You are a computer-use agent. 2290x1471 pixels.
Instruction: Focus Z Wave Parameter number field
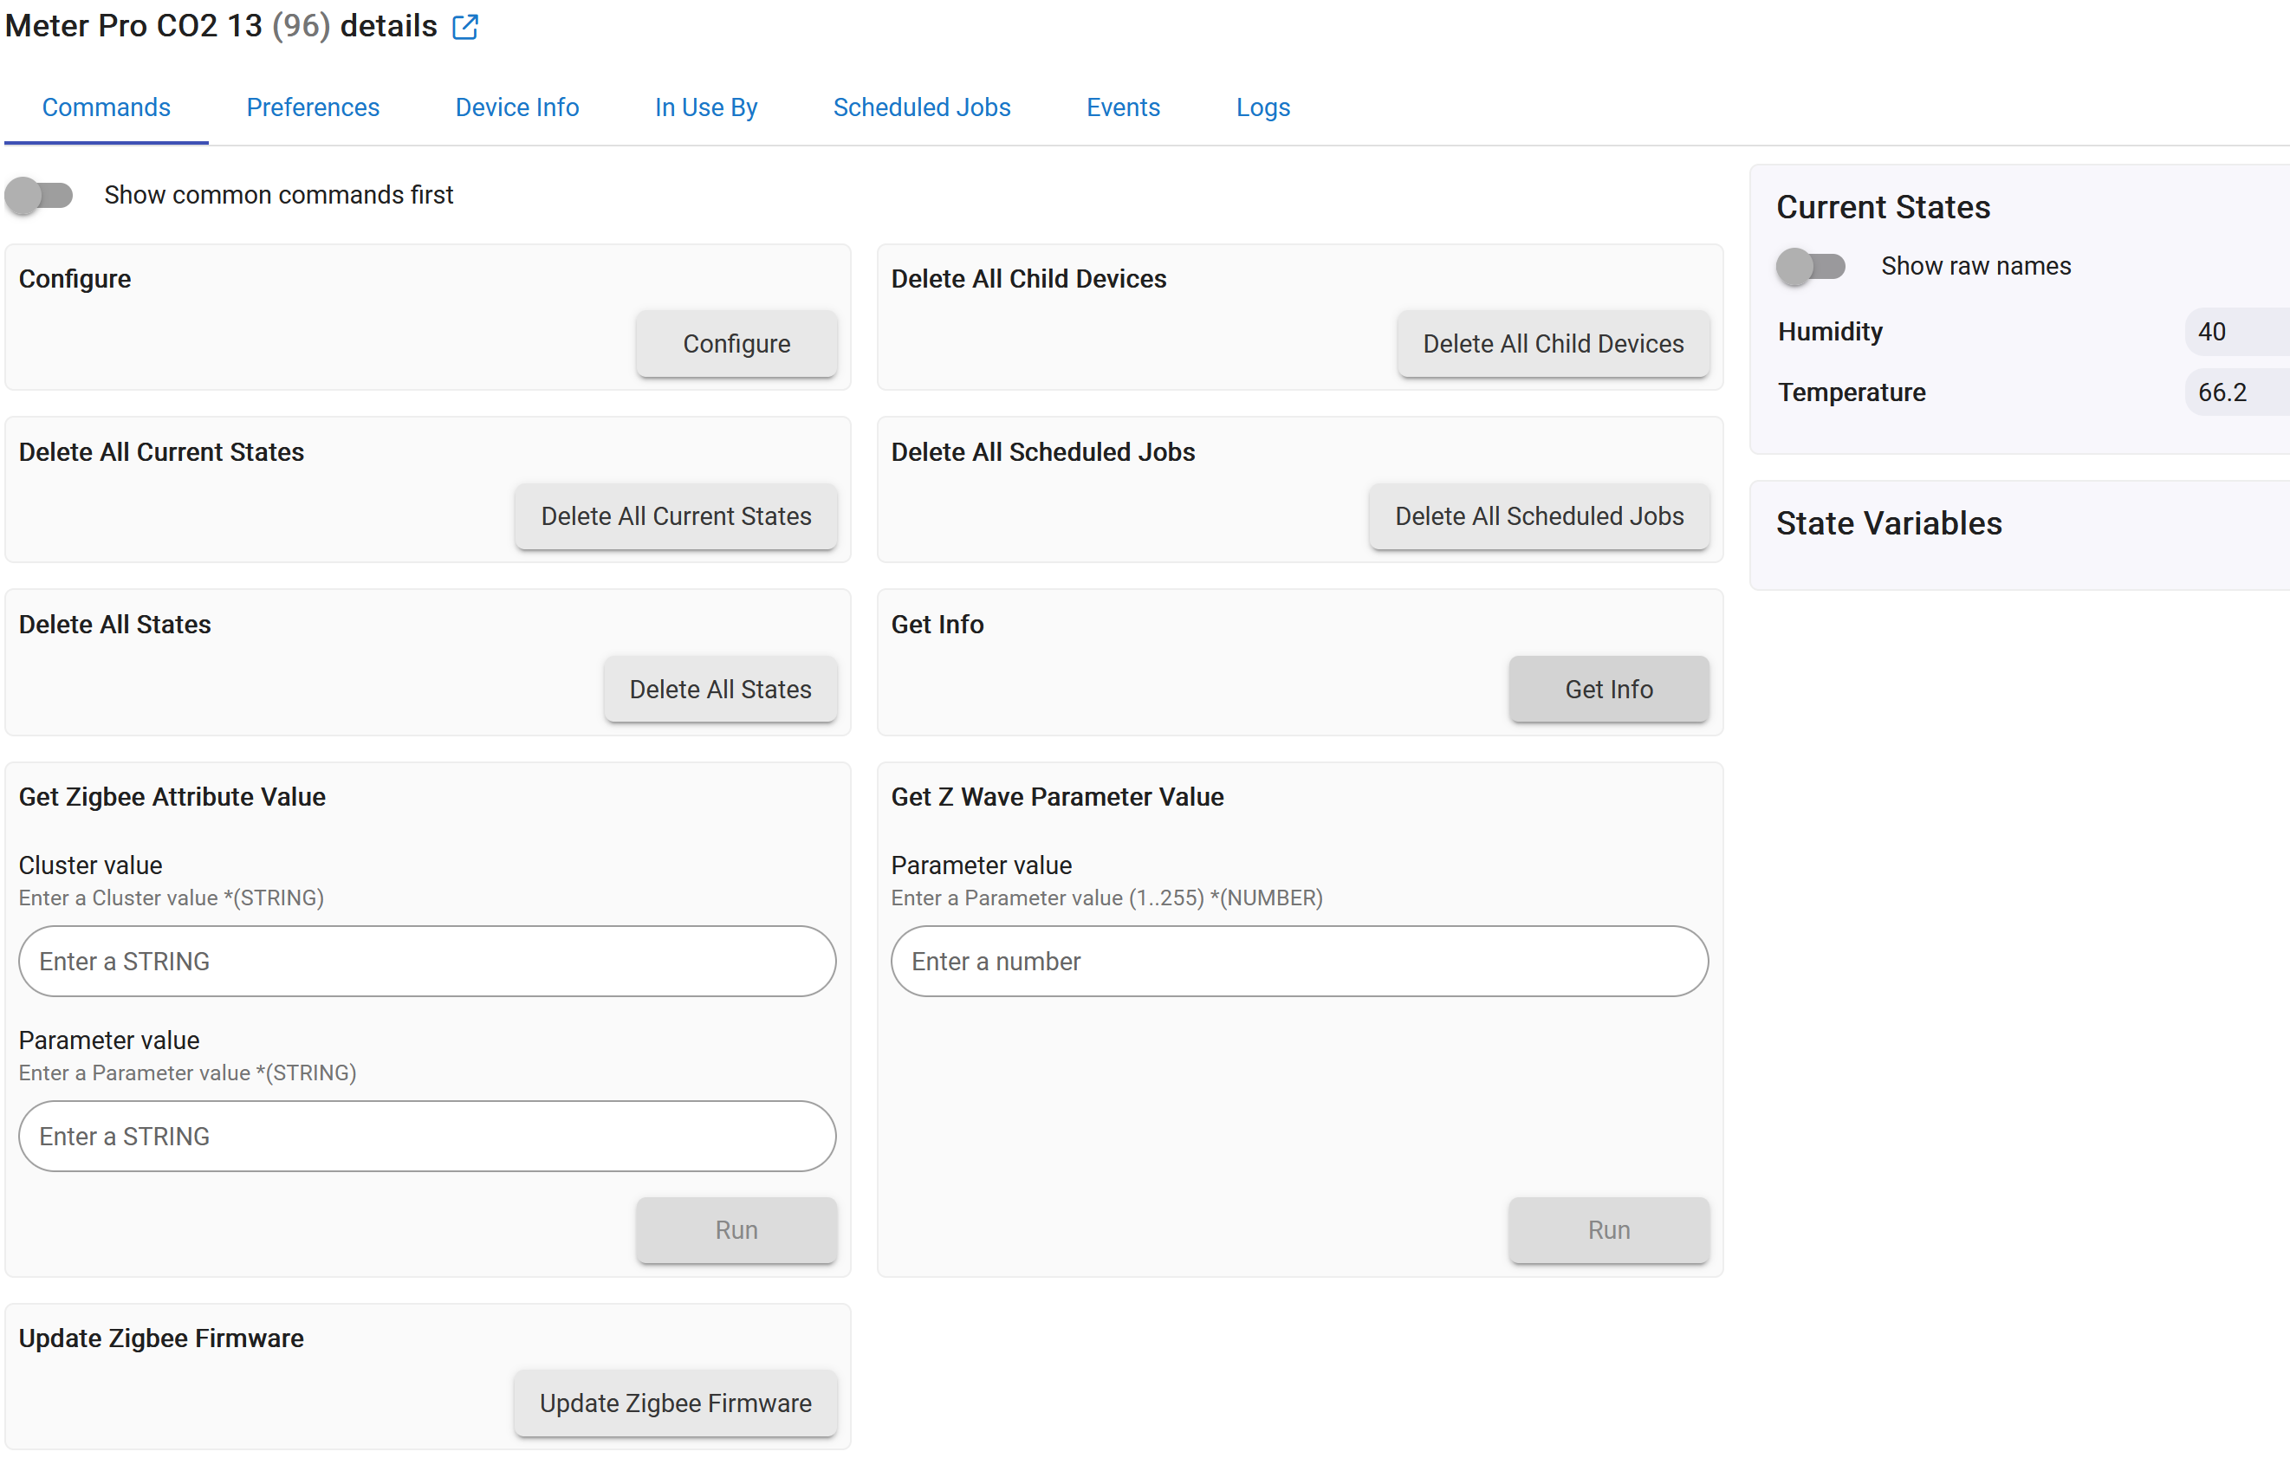(x=1298, y=961)
